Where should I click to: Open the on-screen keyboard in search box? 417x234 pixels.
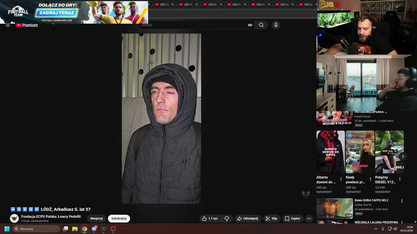click(250, 25)
